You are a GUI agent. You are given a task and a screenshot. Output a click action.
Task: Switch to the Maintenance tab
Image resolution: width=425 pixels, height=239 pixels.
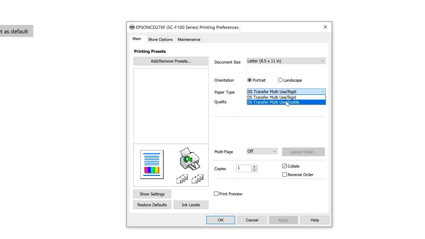pos(189,39)
